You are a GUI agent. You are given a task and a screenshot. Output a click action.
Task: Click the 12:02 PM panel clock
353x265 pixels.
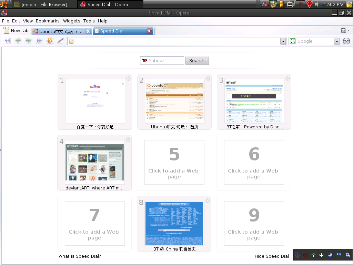(x=333, y=4)
